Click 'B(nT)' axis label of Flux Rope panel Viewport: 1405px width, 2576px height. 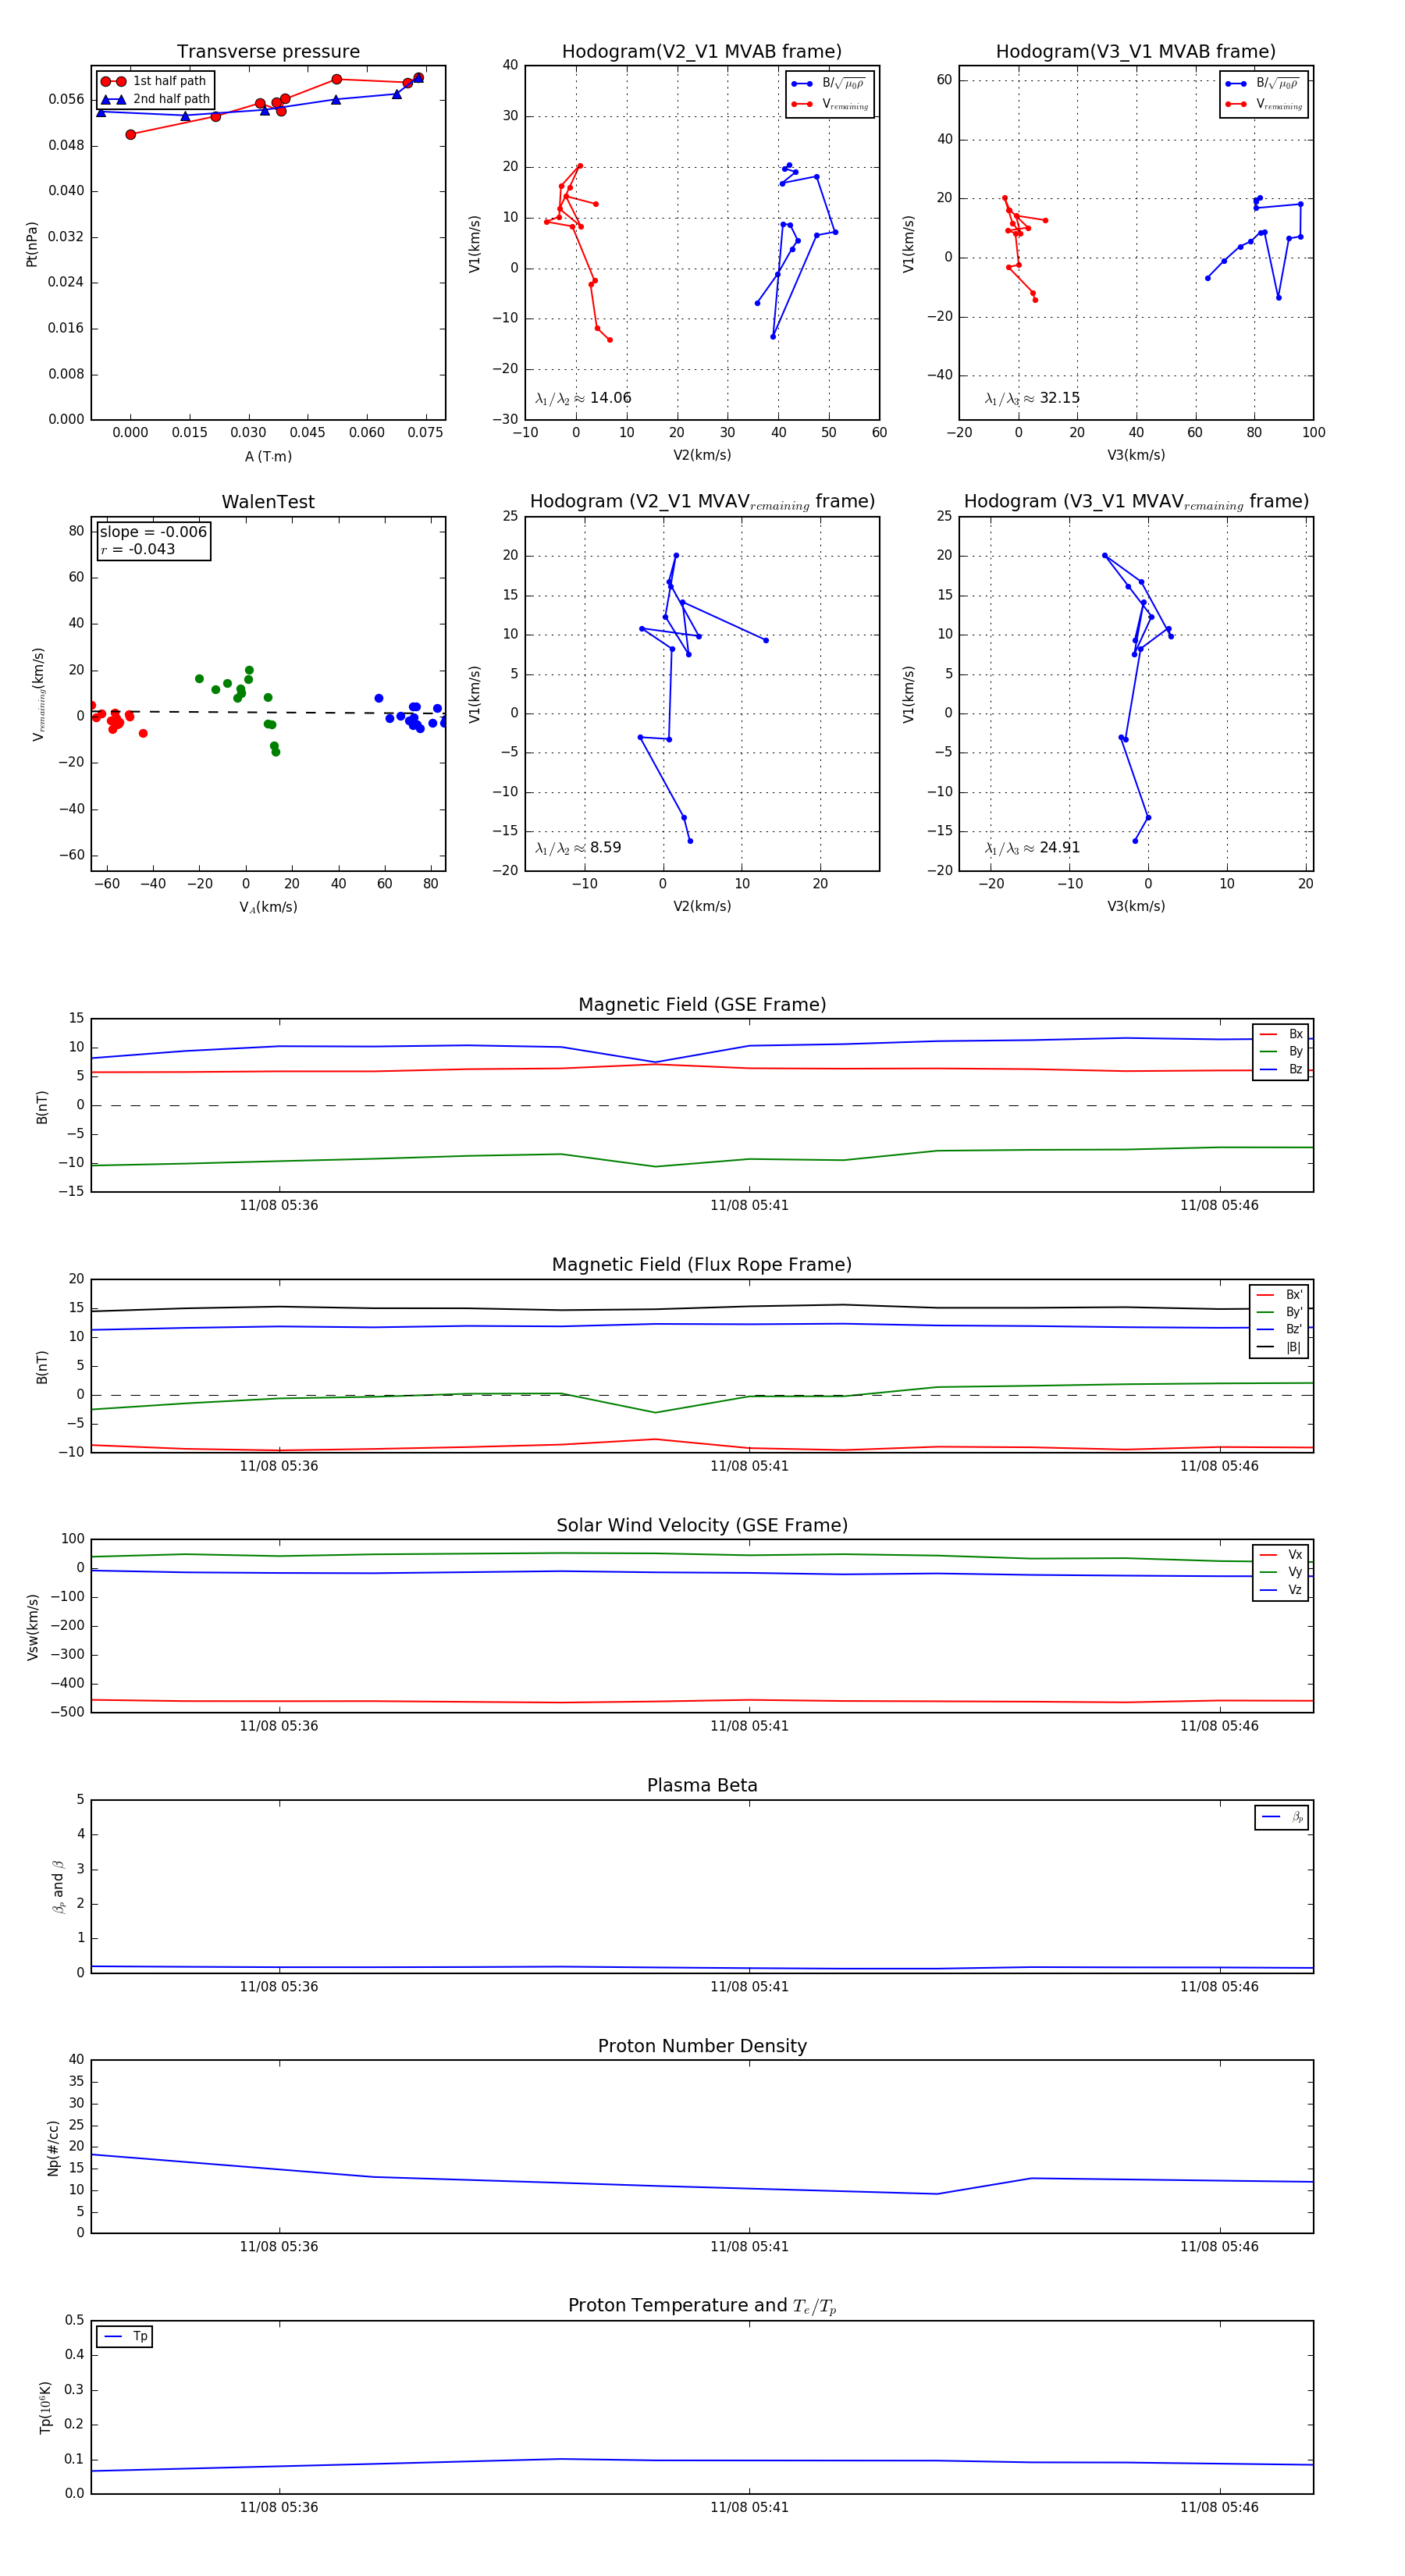click(x=42, y=1367)
